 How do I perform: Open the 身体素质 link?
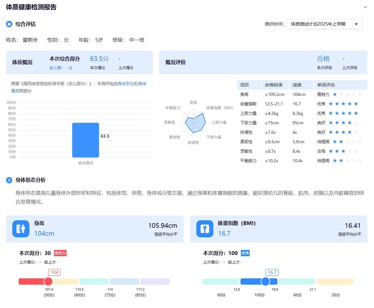(142, 84)
